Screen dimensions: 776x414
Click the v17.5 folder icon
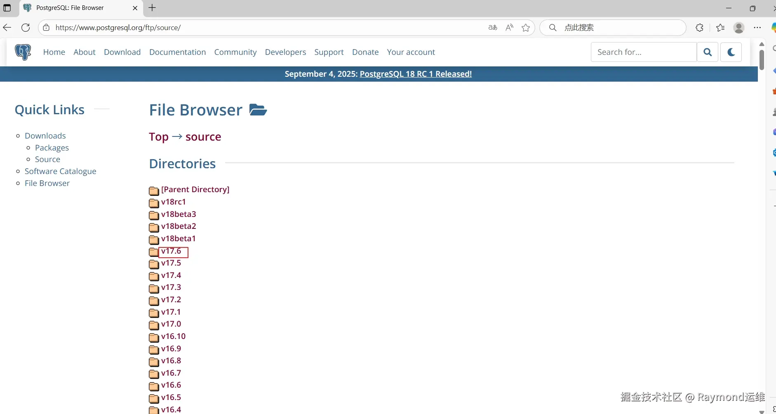click(x=154, y=264)
